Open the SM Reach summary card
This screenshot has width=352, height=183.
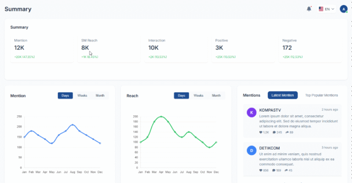(x=109, y=48)
